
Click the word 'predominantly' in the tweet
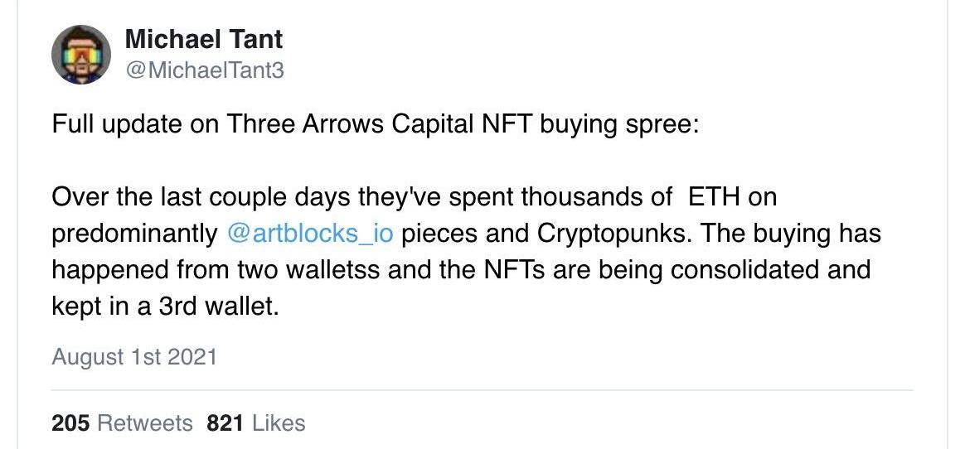coord(135,234)
